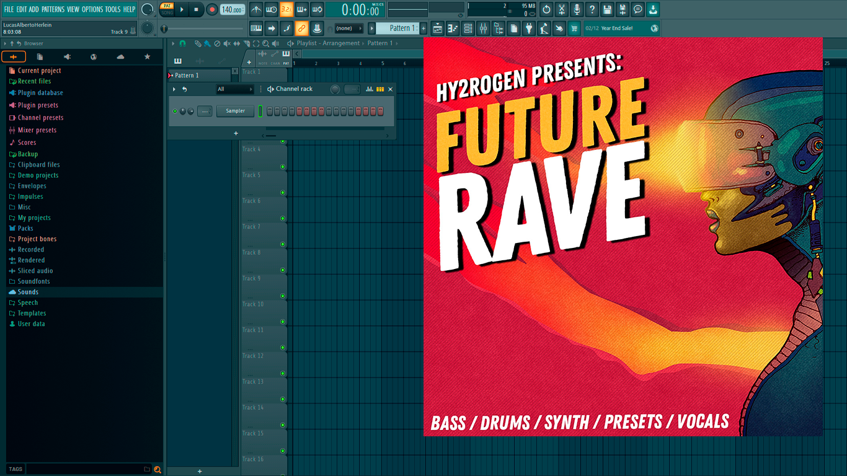Toggle step sequencer view in Channel rack
The width and height of the screenshot is (847, 476).
point(380,89)
